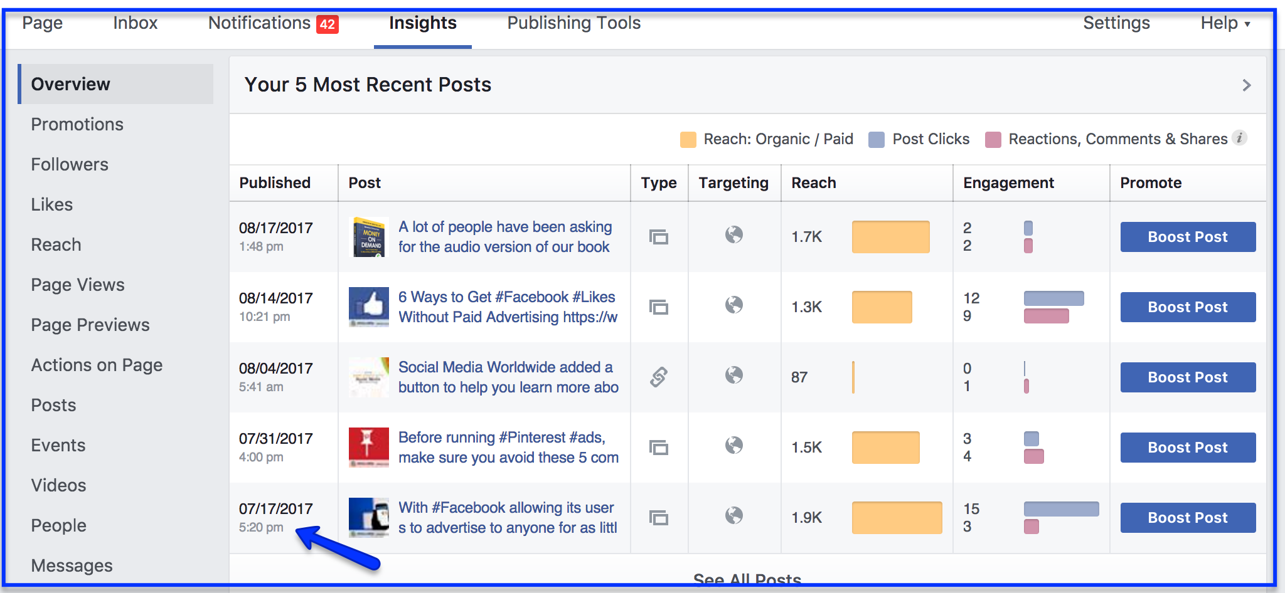The image size is (1285, 593).
Task: Click the info icon beside Reactions, Comments & Shares
Action: click(x=1239, y=138)
